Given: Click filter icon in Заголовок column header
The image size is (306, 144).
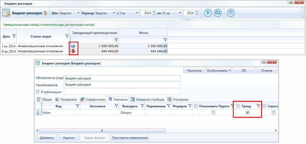Looking at the screenshot, I should pyautogui.click(x=117, y=106).
